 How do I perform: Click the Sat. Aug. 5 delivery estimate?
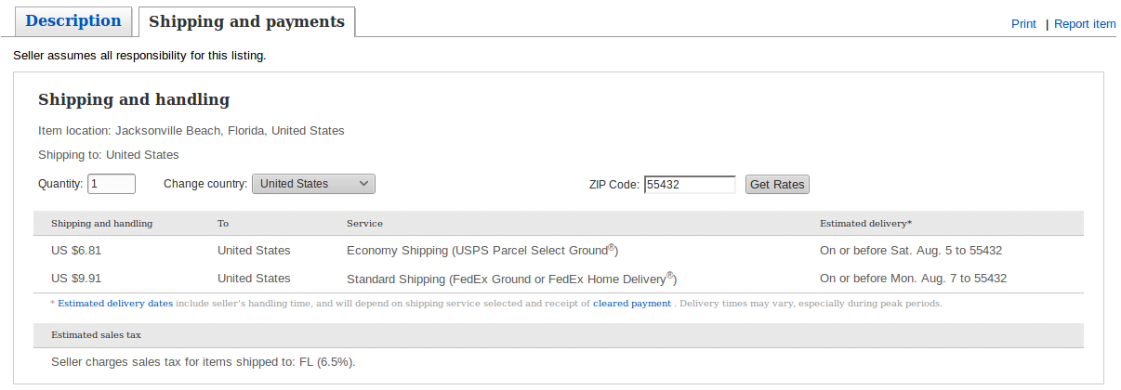point(910,251)
